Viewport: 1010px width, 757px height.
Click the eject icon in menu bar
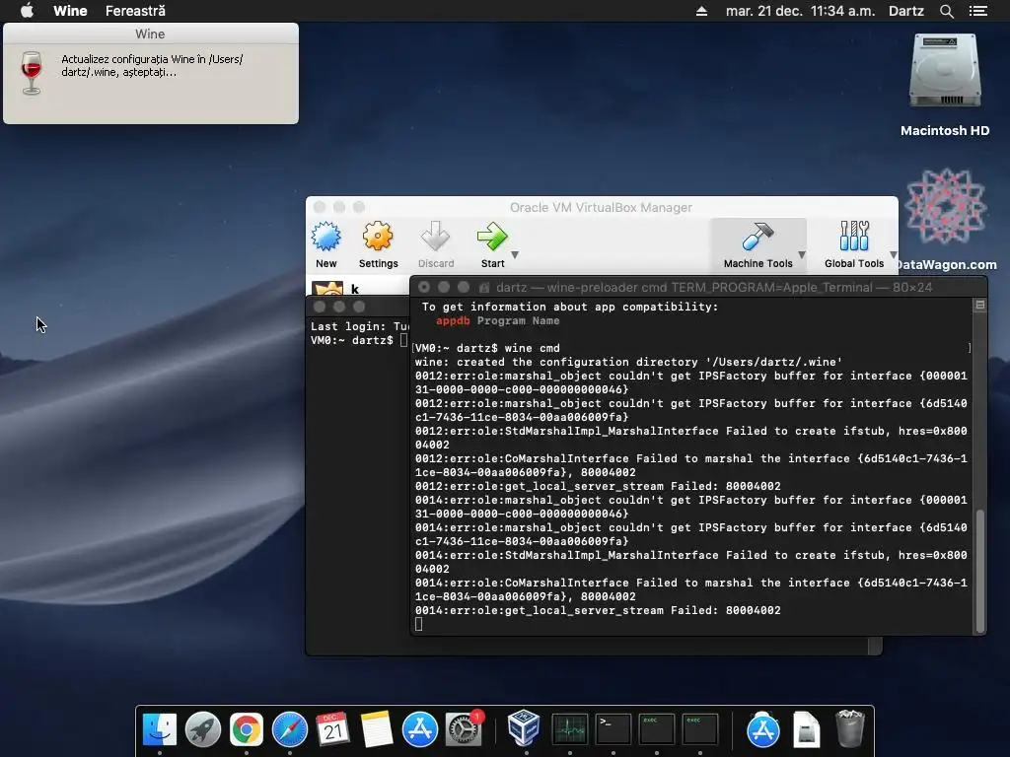[x=701, y=11]
